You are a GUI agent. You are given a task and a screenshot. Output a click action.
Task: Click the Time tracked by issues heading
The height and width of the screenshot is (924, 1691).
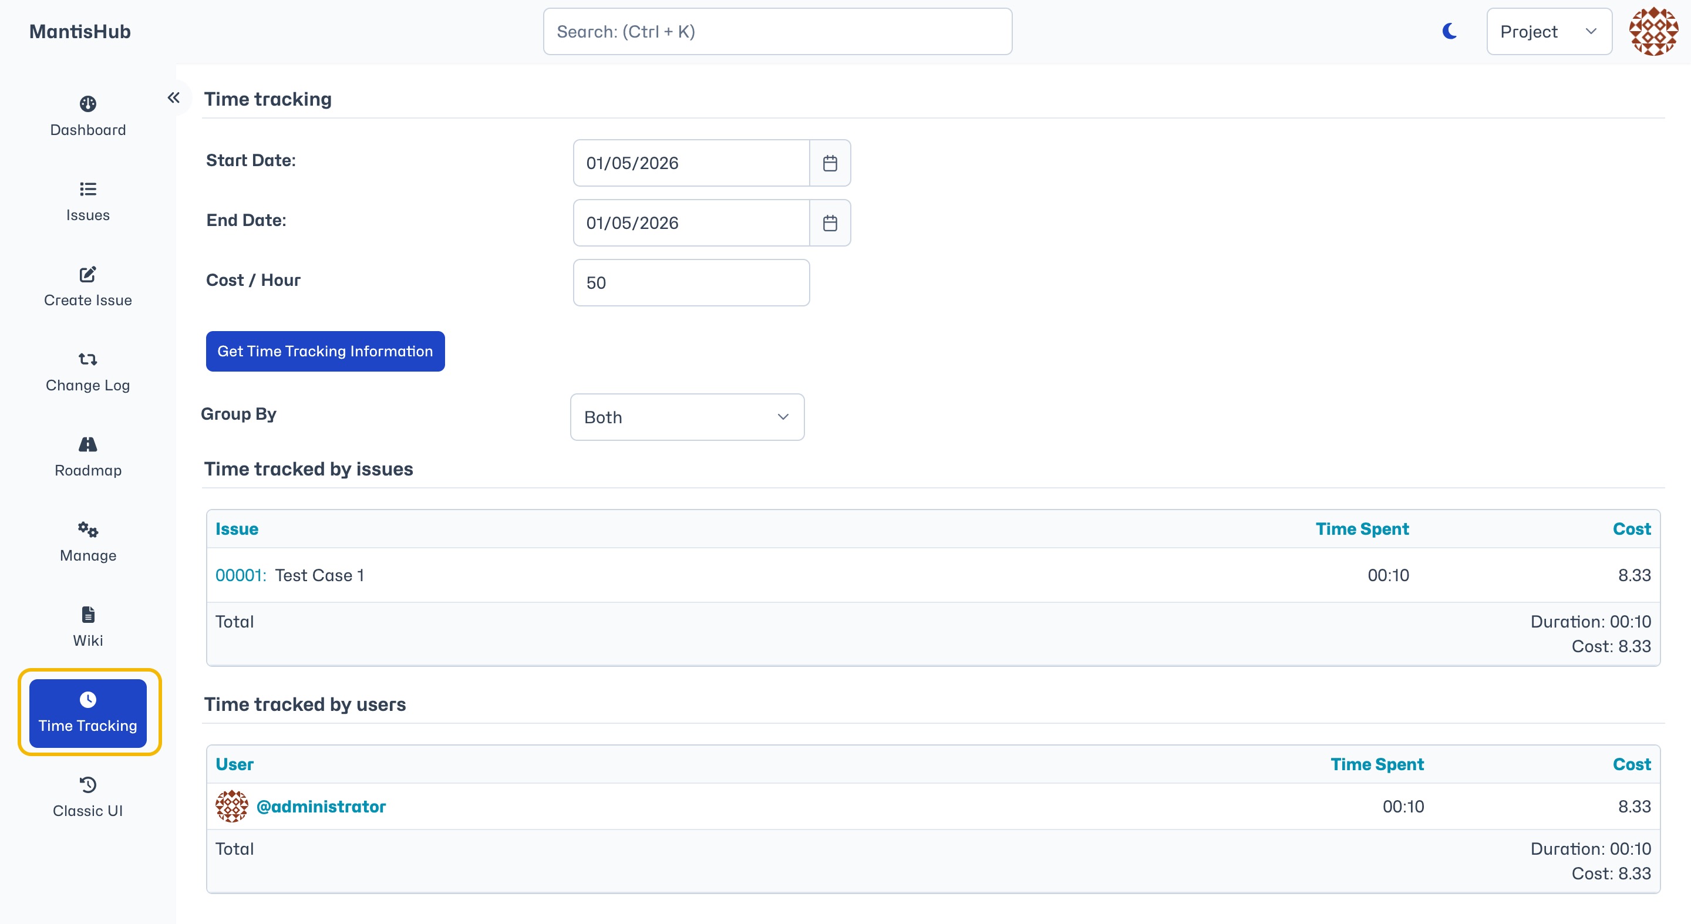(308, 468)
